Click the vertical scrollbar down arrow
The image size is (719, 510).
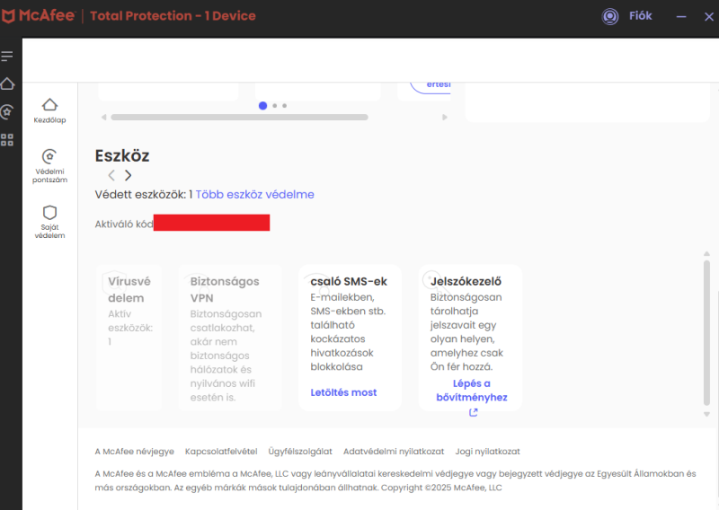[x=706, y=414]
